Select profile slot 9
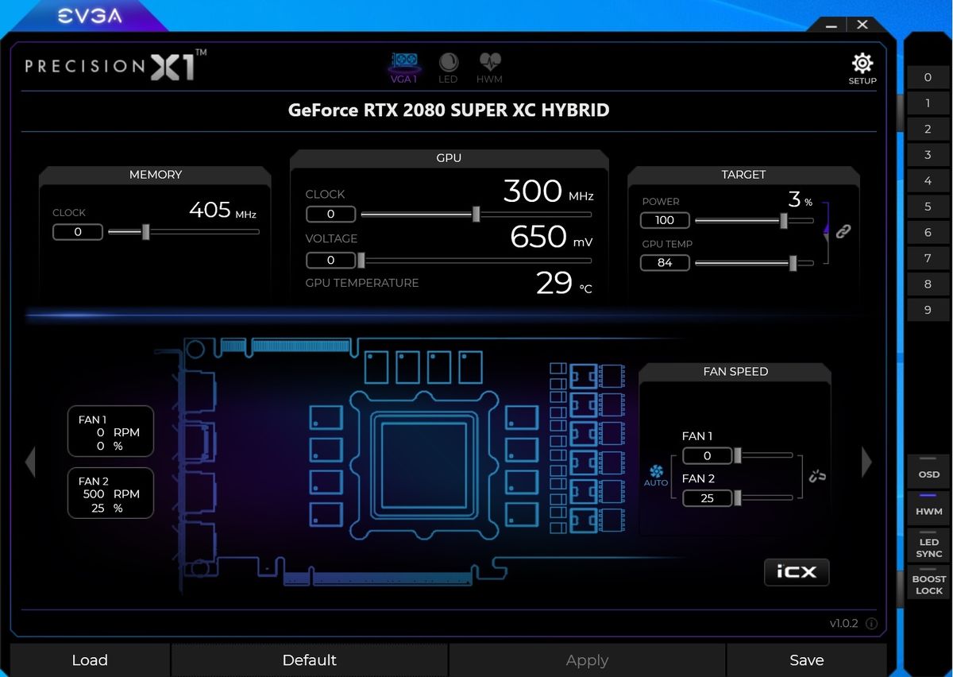 [x=928, y=310]
